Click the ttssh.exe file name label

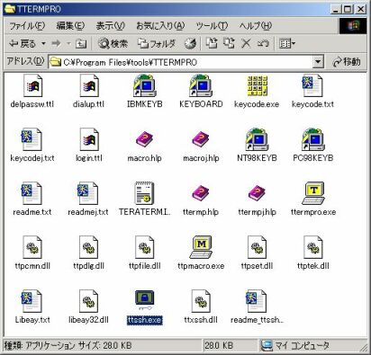(144, 320)
